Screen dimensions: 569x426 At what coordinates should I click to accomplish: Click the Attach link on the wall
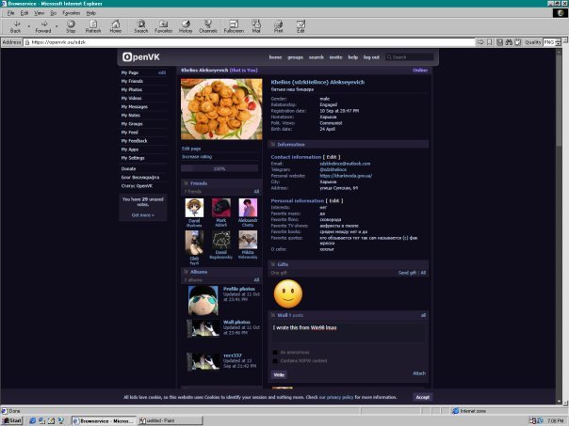click(419, 373)
